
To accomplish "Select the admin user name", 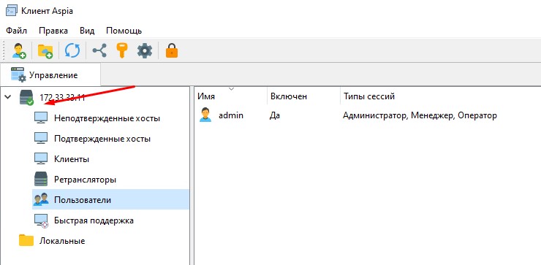I will [x=231, y=115].
